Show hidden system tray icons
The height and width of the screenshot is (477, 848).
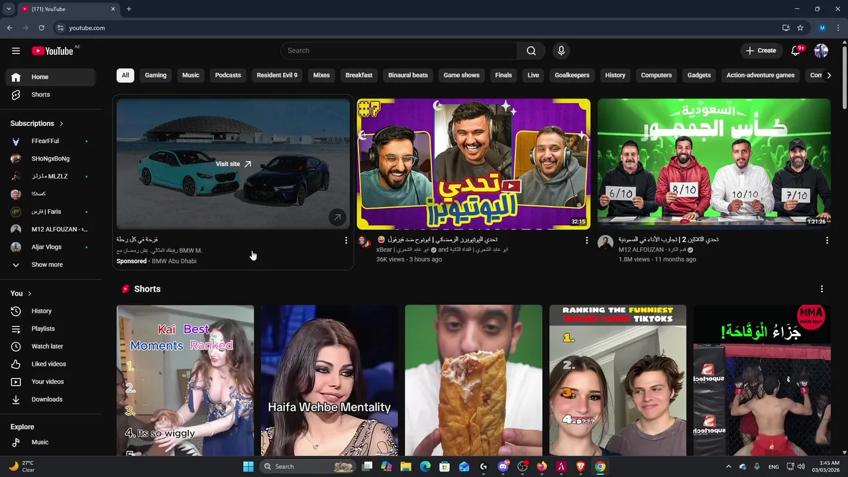pyautogui.click(x=729, y=466)
